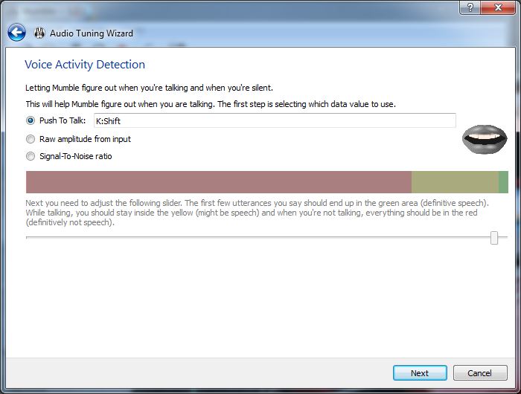This screenshot has height=394, width=521.
Task: Click the 'This will help Mumble' instruction line
Action: coord(211,104)
